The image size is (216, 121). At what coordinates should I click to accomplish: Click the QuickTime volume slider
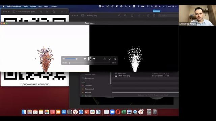click(x=71, y=59)
